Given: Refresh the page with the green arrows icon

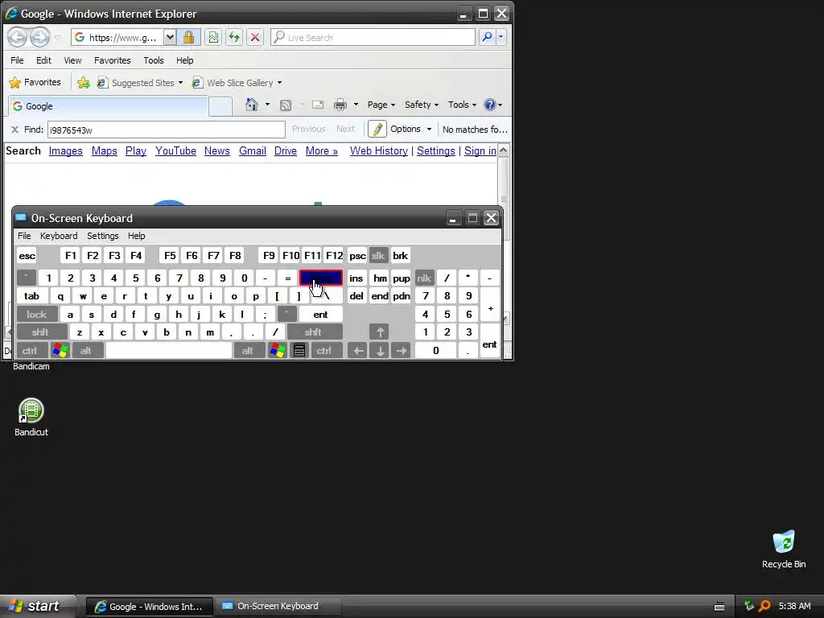Looking at the screenshot, I should [x=234, y=37].
